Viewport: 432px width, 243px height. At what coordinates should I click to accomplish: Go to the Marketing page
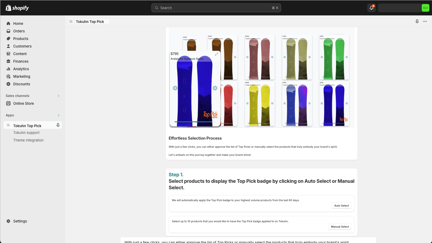pos(22,76)
